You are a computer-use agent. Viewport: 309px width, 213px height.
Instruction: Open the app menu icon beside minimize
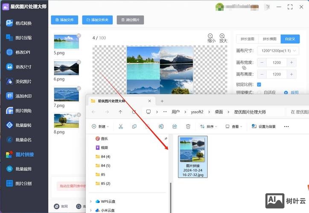tap(268, 7)
